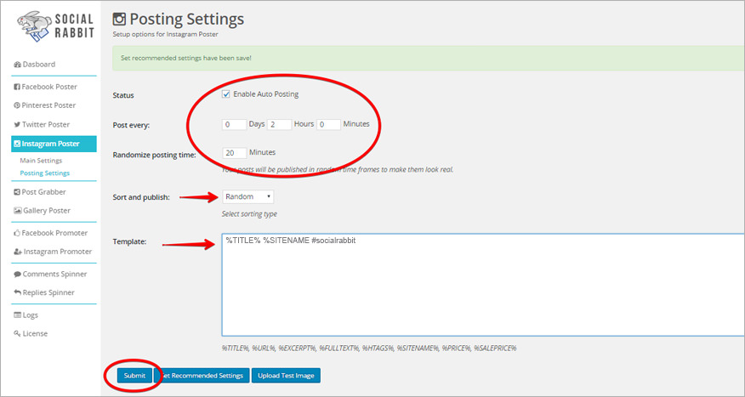Image resolution: width=745 pixels, height=397 pixels.
Task: Click the Instagram icon in Posting Settings heading
Action: point(119,20)
